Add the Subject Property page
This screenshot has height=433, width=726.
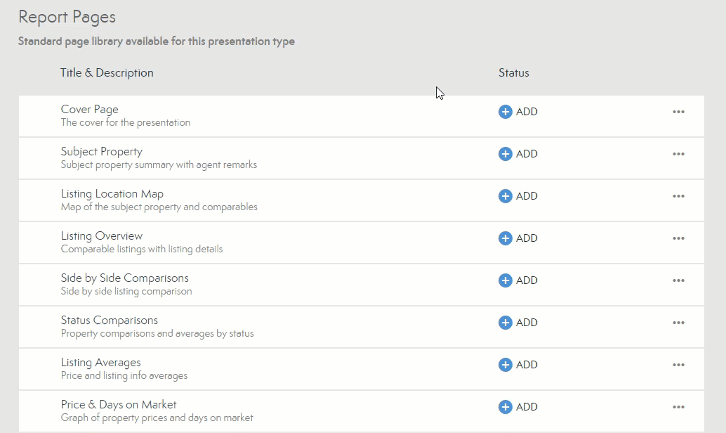pyautogui.click(x=517, y=154)
